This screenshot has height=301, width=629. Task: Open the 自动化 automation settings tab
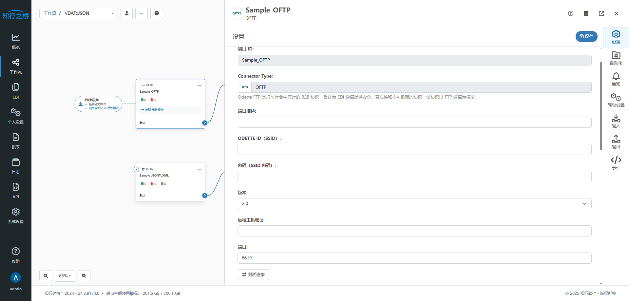tap(616, 58)
